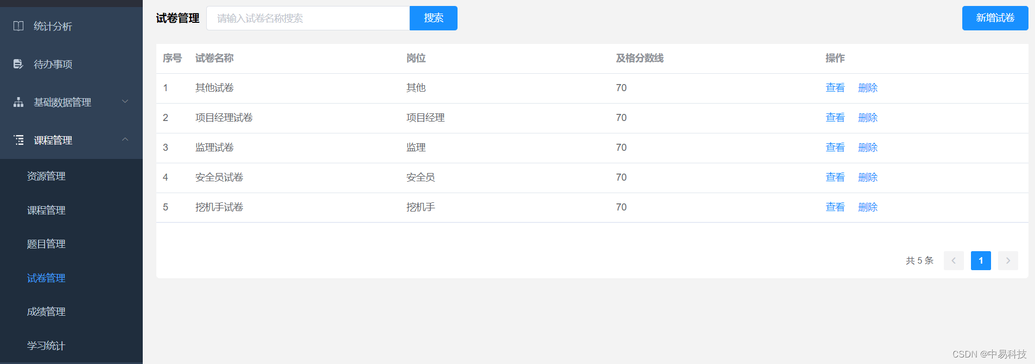Click the passing score 70 for 监理试卷

click(621, 148)
